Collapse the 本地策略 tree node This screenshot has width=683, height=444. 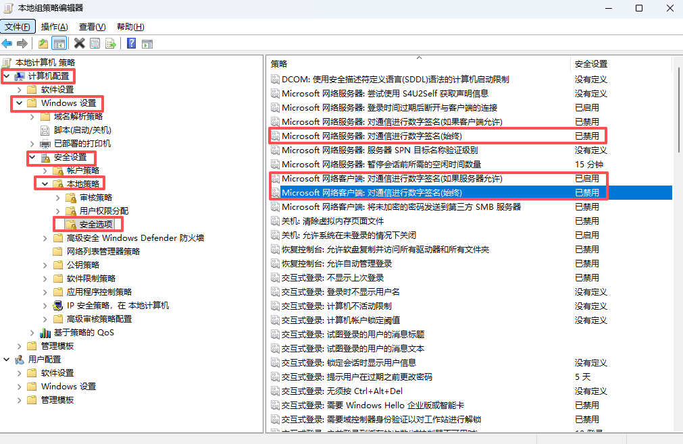[45, 184]
